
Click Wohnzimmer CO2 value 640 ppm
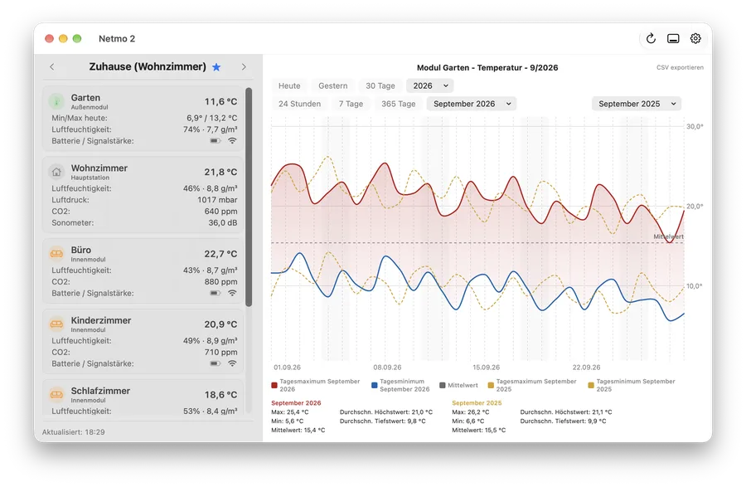(x=220, y=212)
